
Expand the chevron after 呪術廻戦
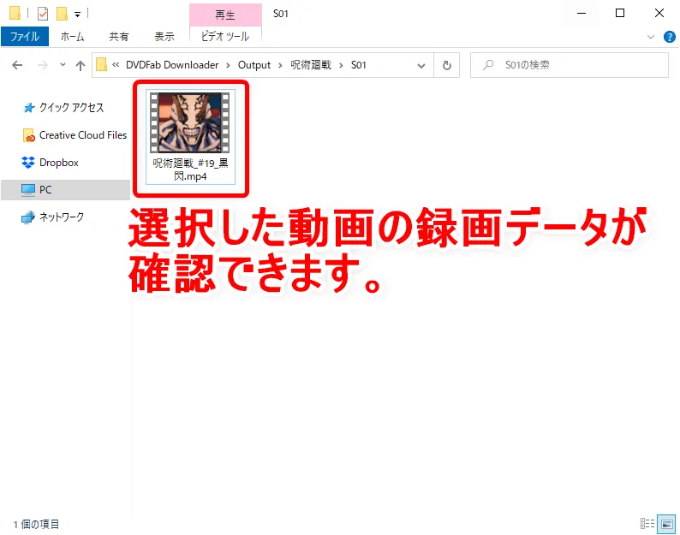point(341,65)
